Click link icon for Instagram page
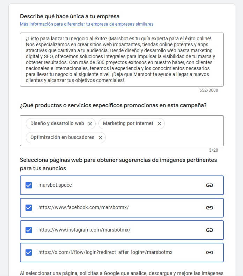This screenshot has width=243, height=276. (209, 230)
